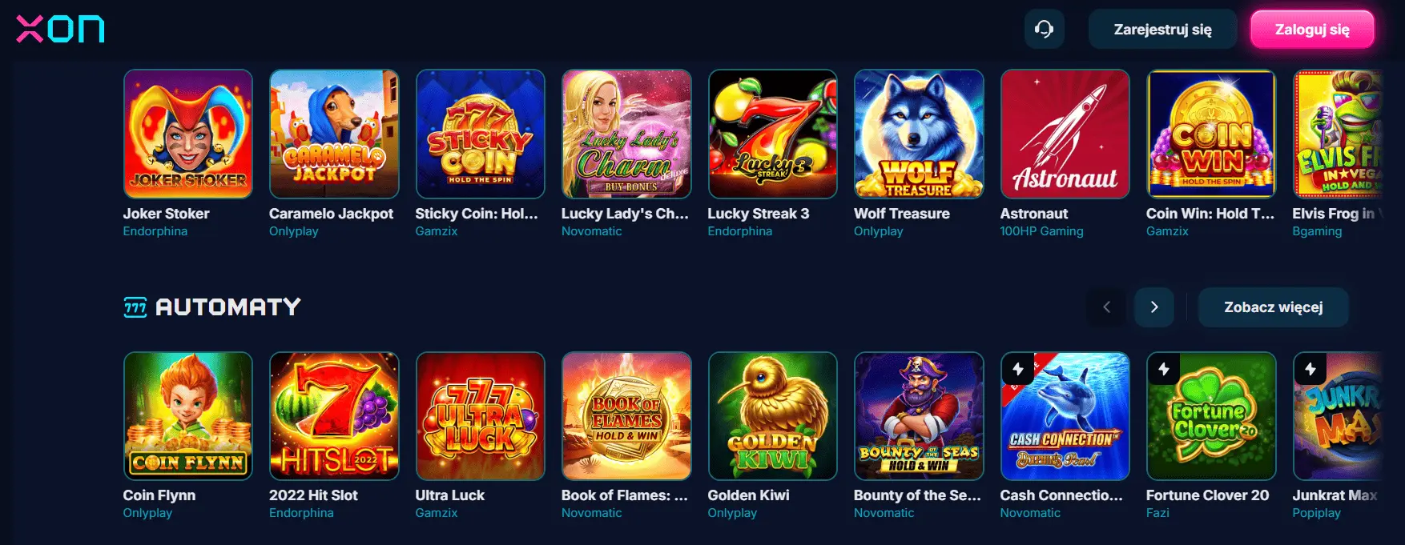Open the Astronaut rocket game thumbnail
Image resolution: width=1405 pixels, height=545 pixels.
click(1065, 134)
